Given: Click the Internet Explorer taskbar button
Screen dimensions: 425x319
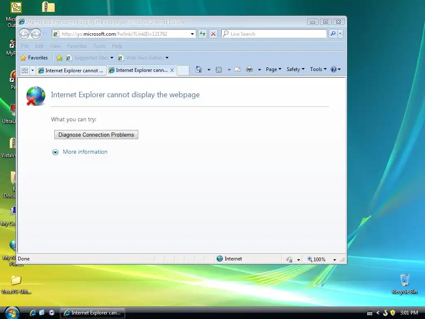Looking at the screenshot, I should 92,313.
